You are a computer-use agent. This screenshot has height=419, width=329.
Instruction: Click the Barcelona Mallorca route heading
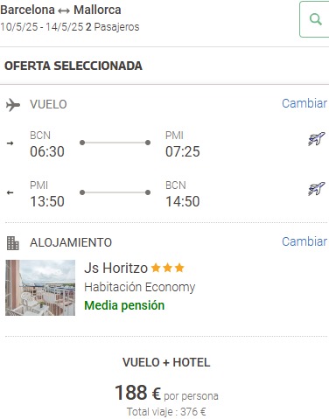(x=60, y=10)
